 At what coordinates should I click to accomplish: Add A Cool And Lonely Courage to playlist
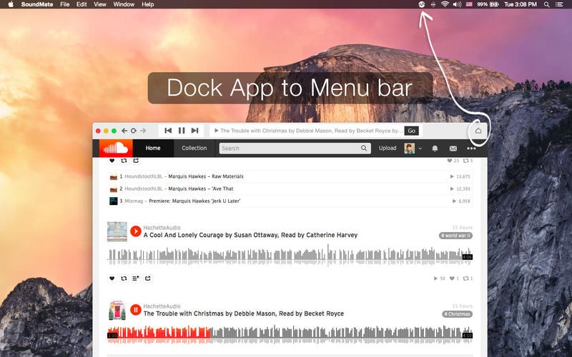tap(136, 278)
